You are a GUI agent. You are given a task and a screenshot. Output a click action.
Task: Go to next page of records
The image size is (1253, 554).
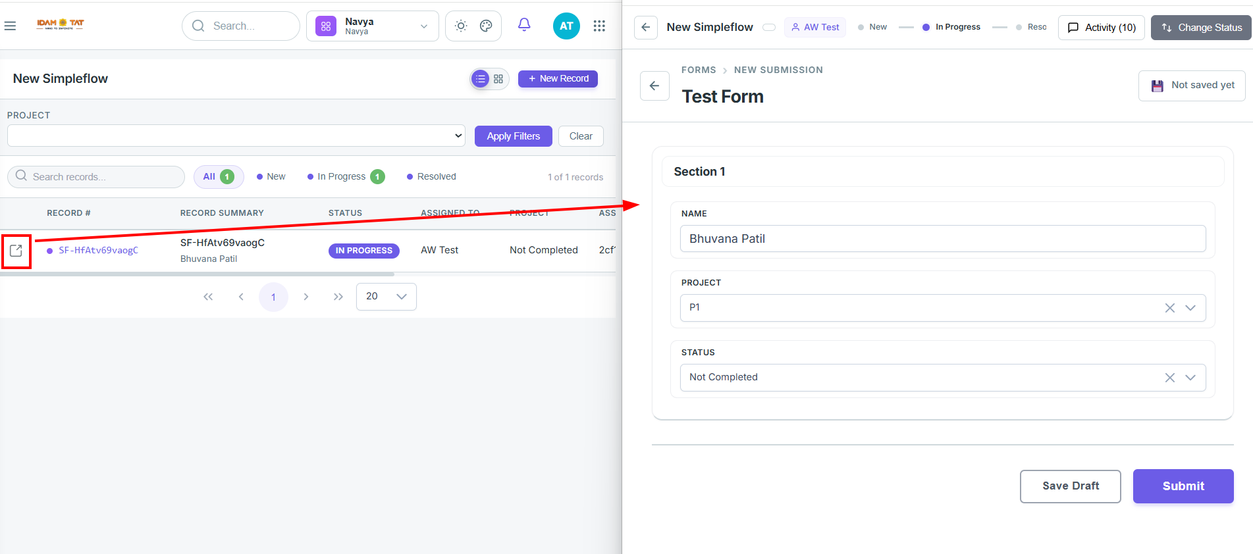(x=306, y=297)
